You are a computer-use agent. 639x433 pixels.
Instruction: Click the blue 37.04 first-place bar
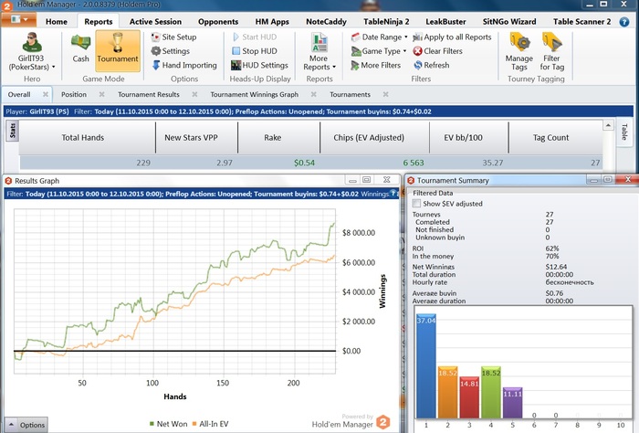point(426,365)
